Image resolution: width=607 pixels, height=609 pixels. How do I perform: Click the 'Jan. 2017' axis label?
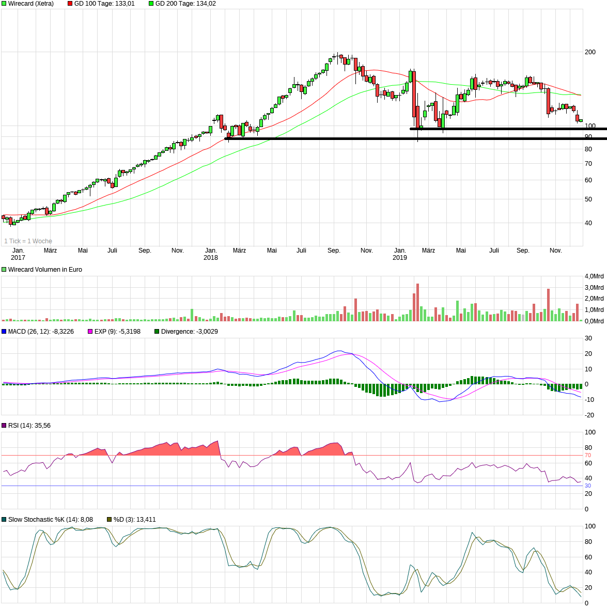click(18, 254)
